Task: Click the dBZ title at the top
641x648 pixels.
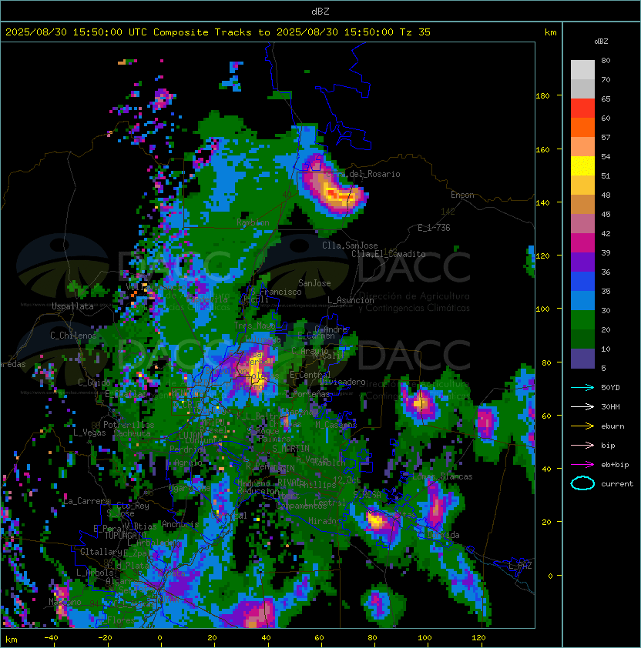Action: point(320,11)
